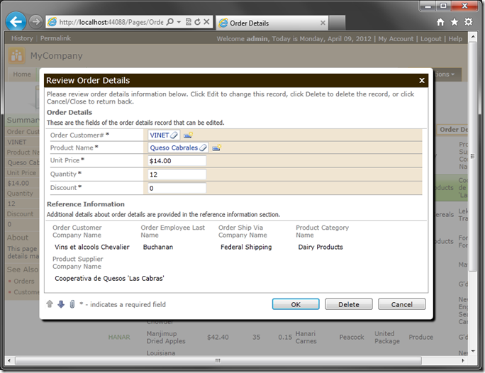The width and height of the screenshot is (485, 373).
Task: Click the 'Produce' category grid cell
Action: pyautogui.click(x=421, y=337)
